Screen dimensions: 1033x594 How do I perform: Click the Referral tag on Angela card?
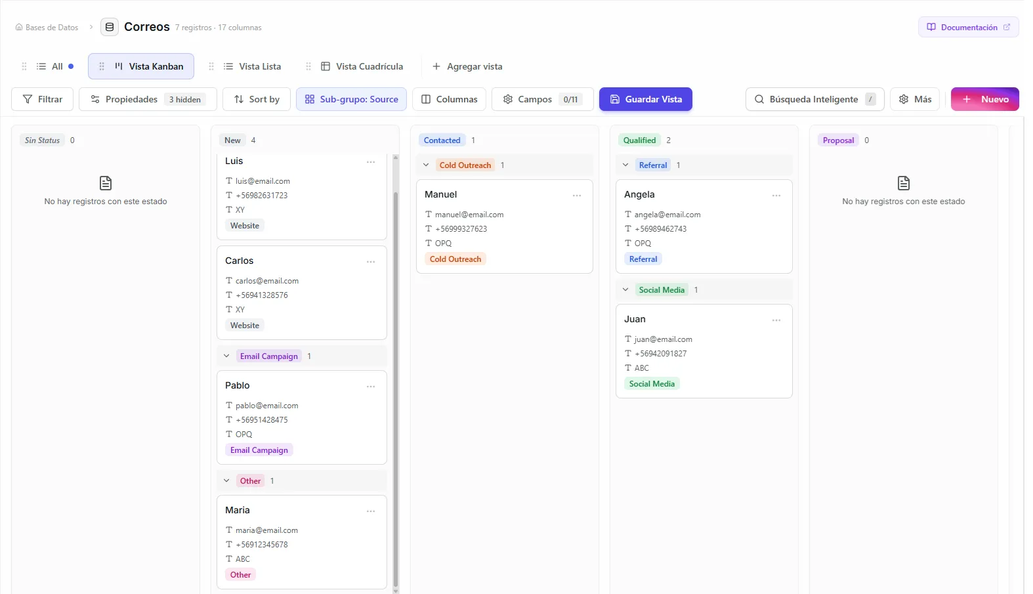point(643,259)
